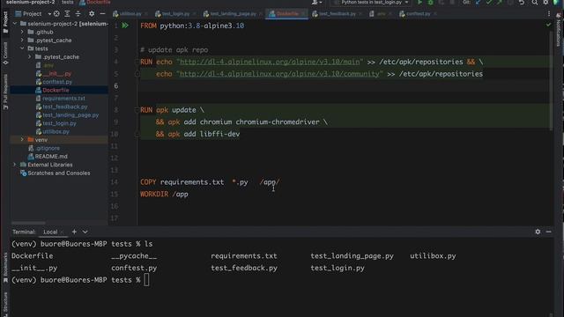Viewport: 564px width, 317px height.
Task: Run the Dockerfile using the gutter run icon
Action: [125, 26]
